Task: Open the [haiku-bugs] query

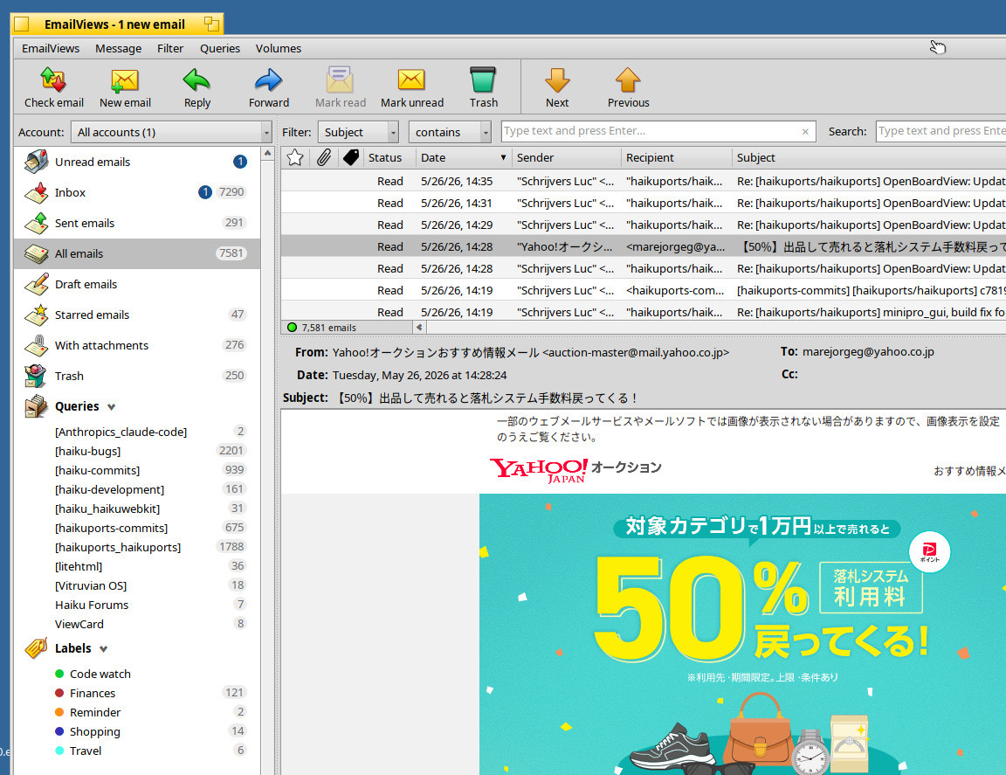Action: (x=137, y=451)
